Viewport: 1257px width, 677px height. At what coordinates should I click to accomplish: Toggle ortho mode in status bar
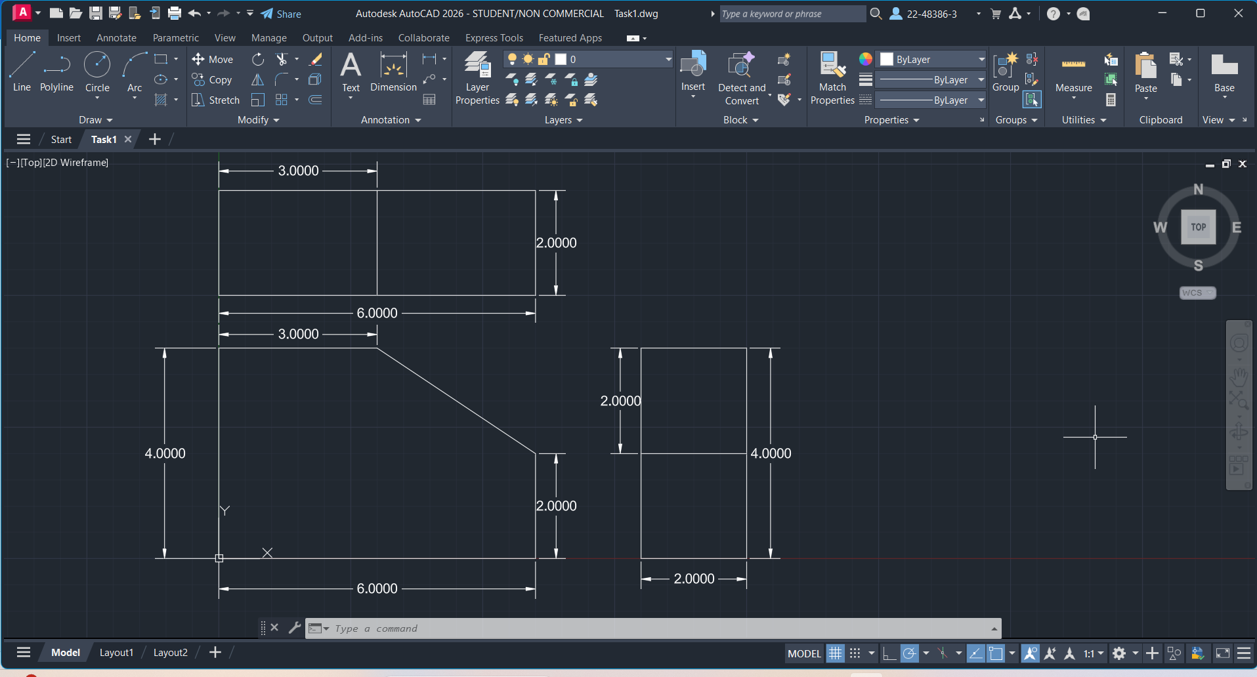tap(889, 653)
